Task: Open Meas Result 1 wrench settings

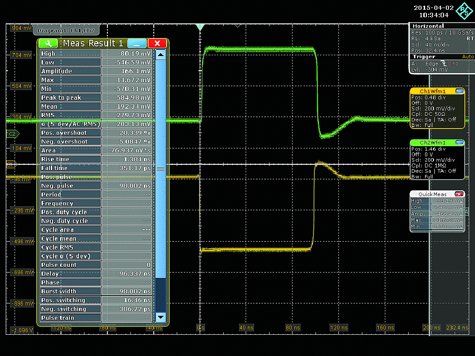Action: [49, 43]
